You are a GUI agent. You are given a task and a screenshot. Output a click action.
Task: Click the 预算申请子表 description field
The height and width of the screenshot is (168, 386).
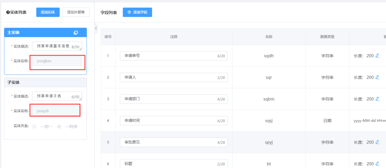point(57,96)
